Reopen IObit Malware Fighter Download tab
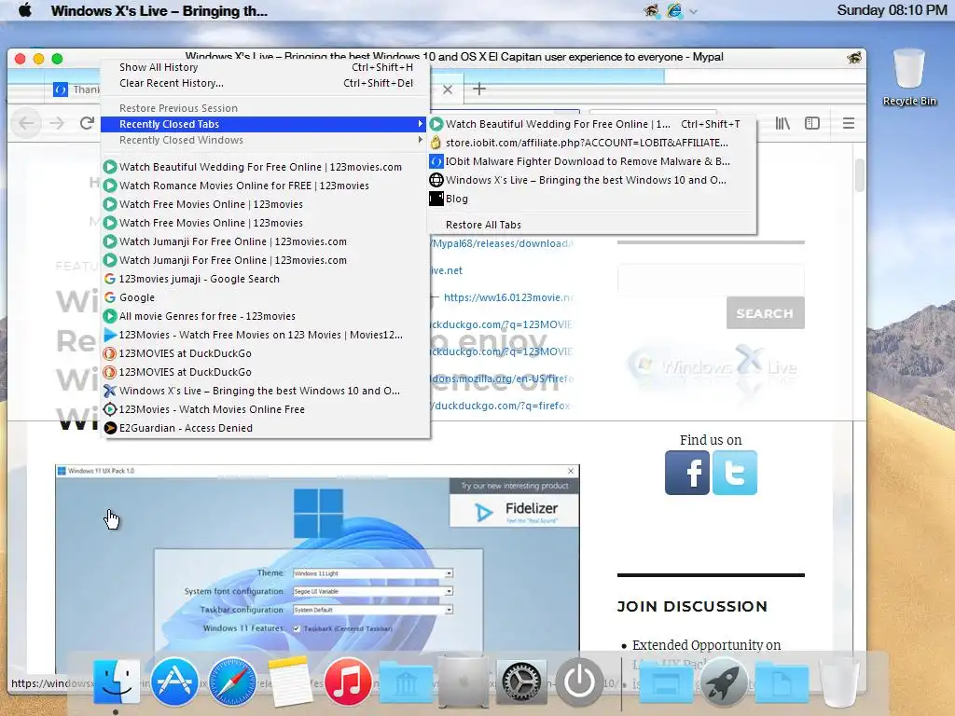955x716 pixels. (592, 161)
